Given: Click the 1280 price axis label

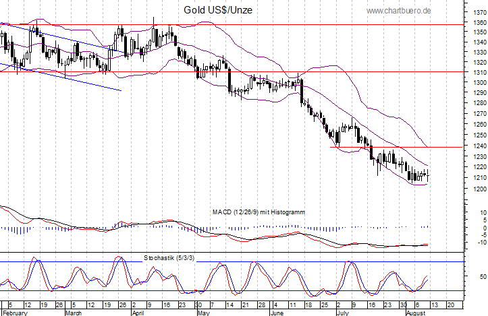Looking at the screenshot, I should coord(480,103).
